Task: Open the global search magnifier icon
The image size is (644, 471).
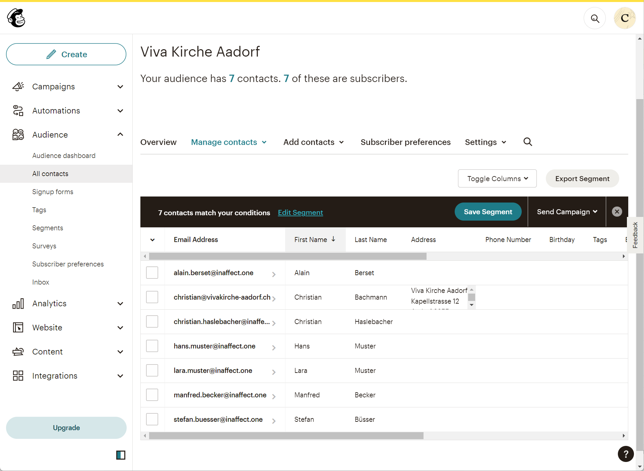Action: click(x=595, y=18)
